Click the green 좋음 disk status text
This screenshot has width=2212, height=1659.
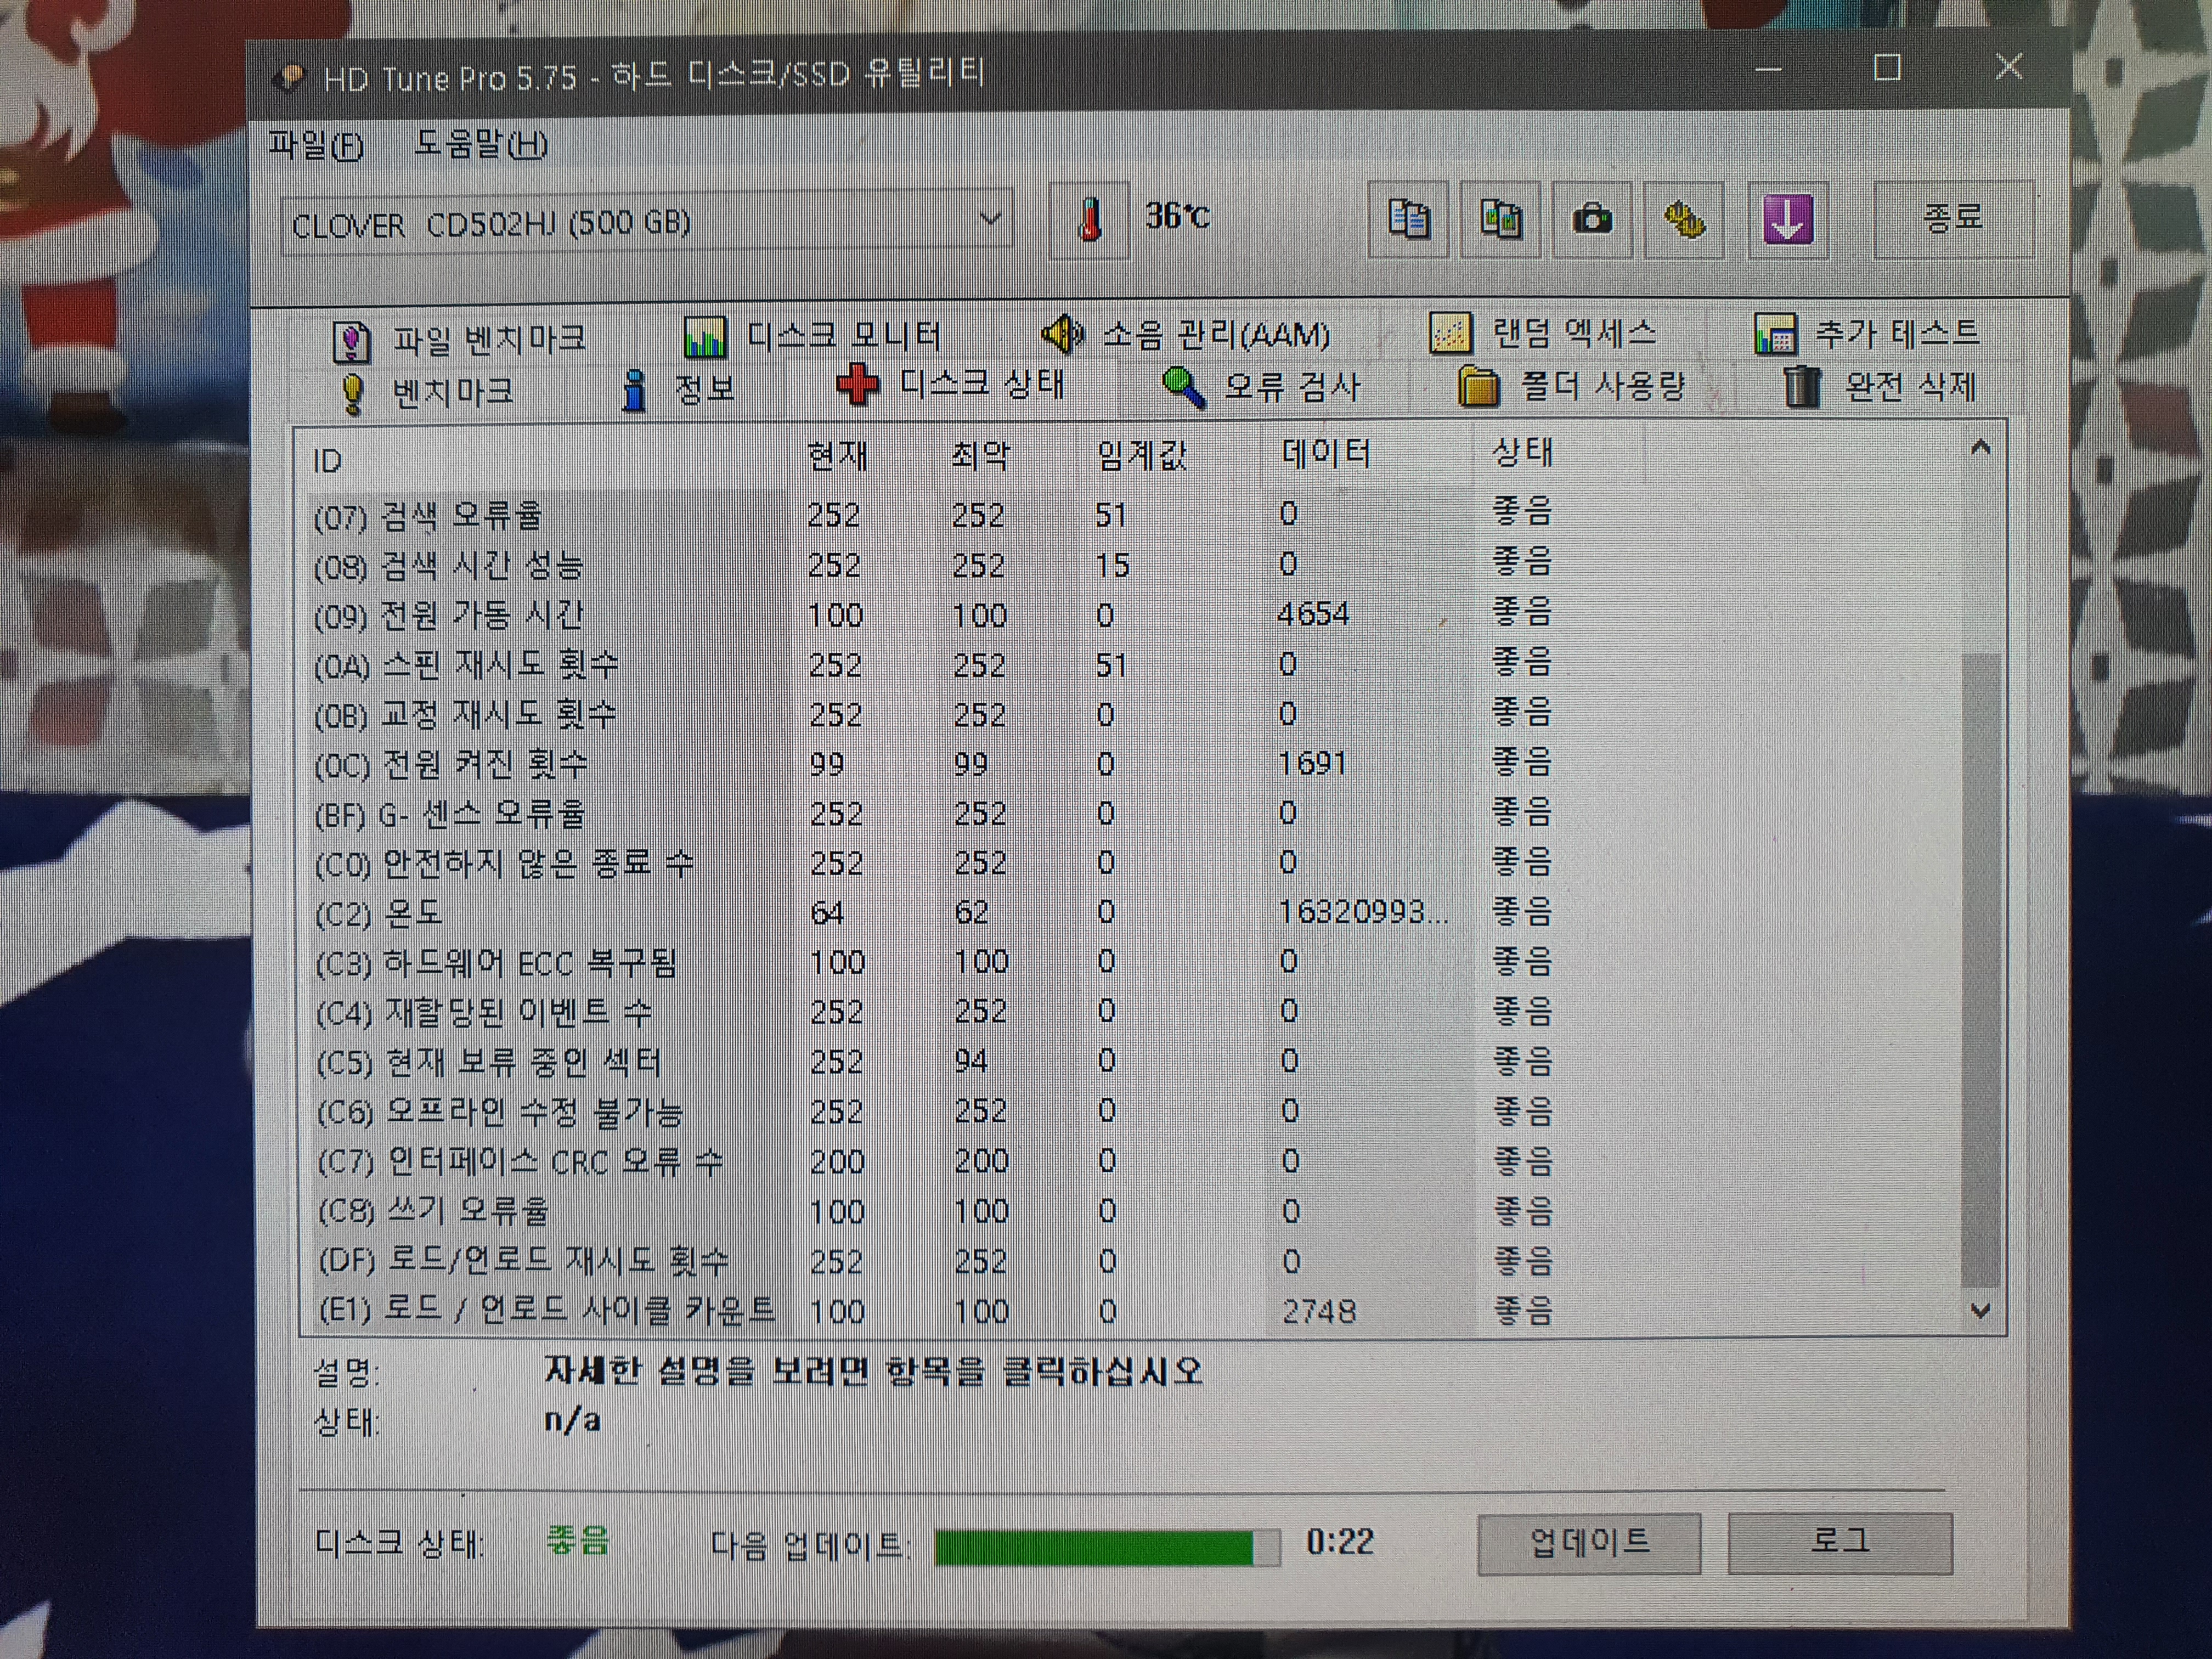tap(577, 1541)
